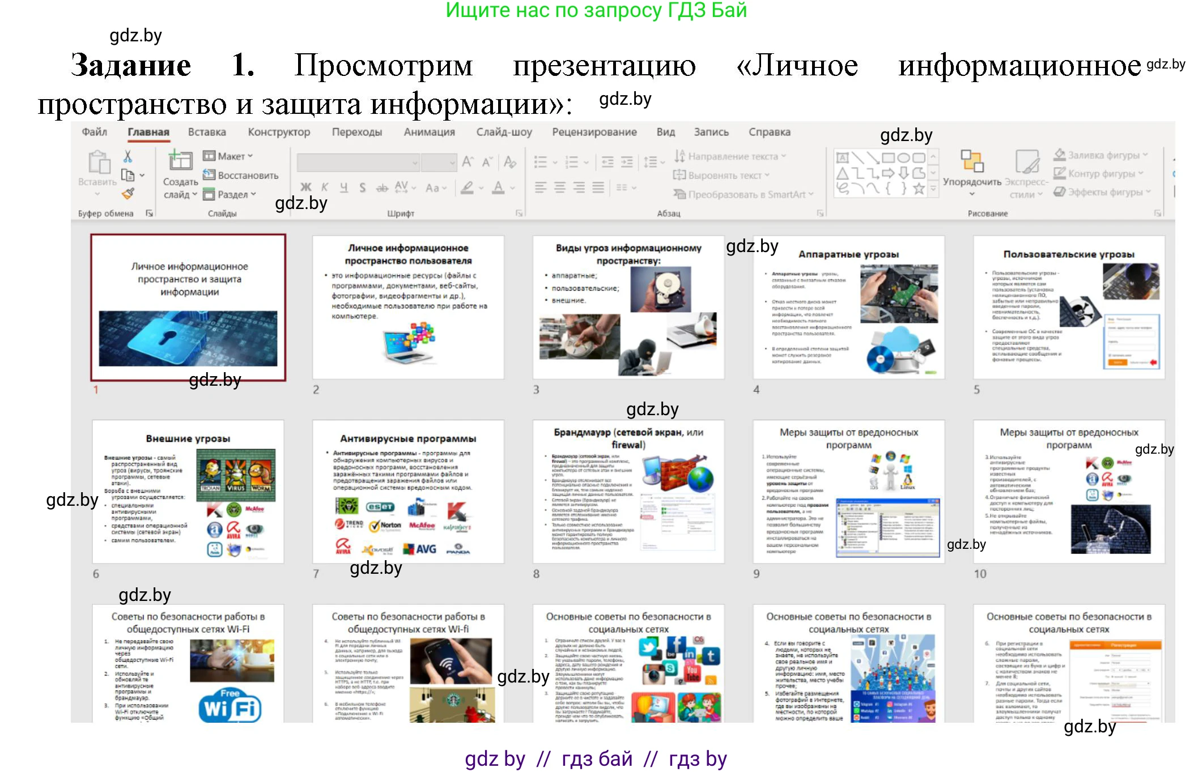Click the Copy icon in clipboard group
Image resolution: width=1194 pixels, height=772 pixels.
pyautogui.click(x=128, y=175)
